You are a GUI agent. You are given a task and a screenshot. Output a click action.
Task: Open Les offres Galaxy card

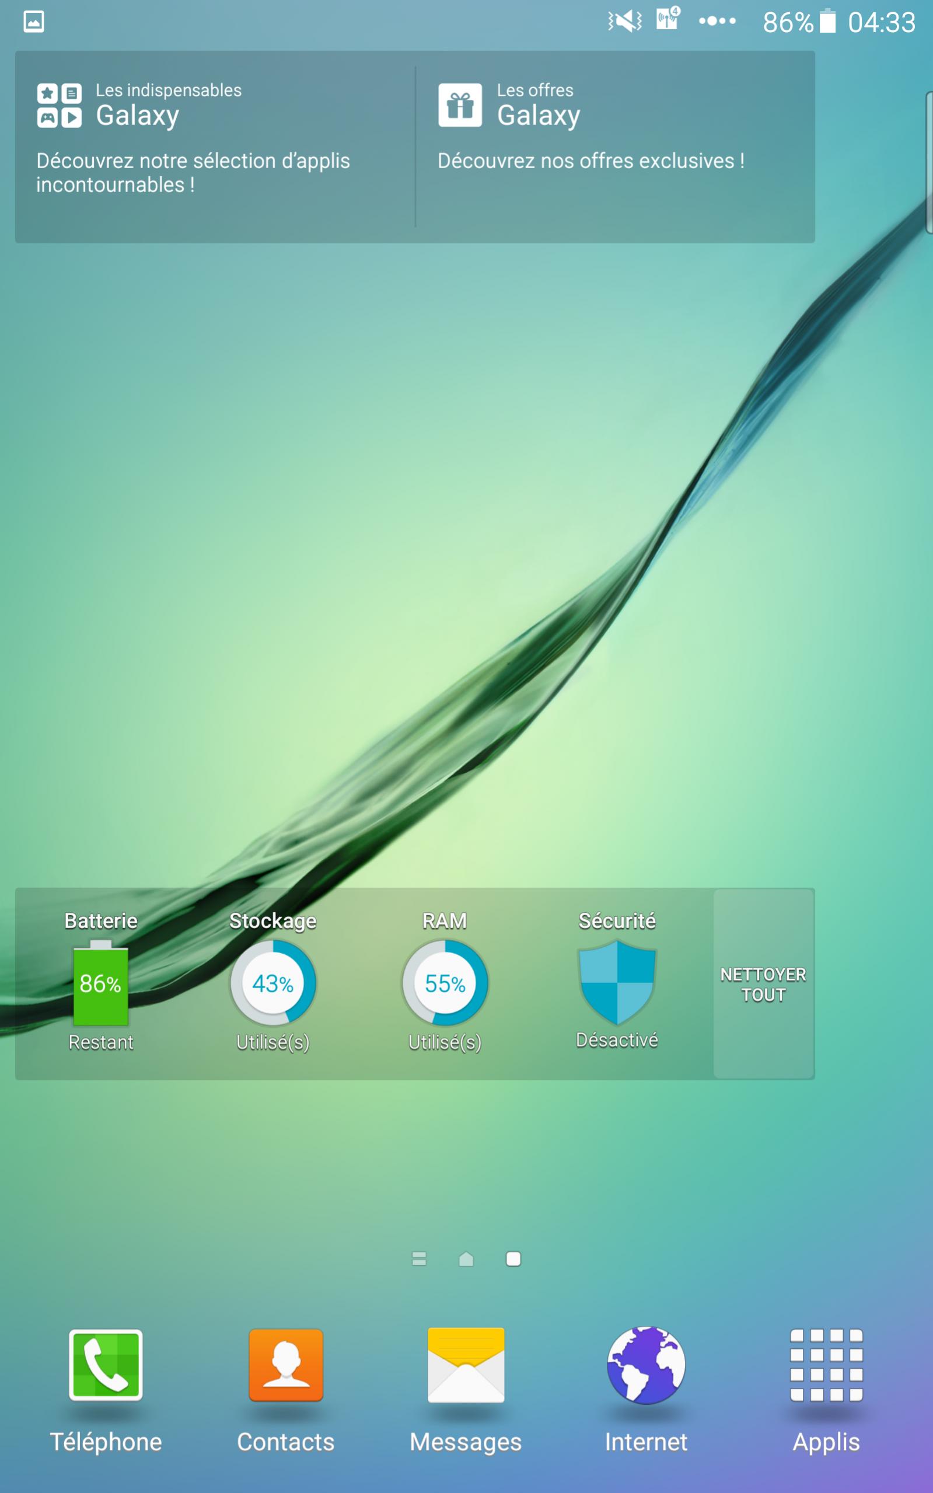(x=615, y=147)
